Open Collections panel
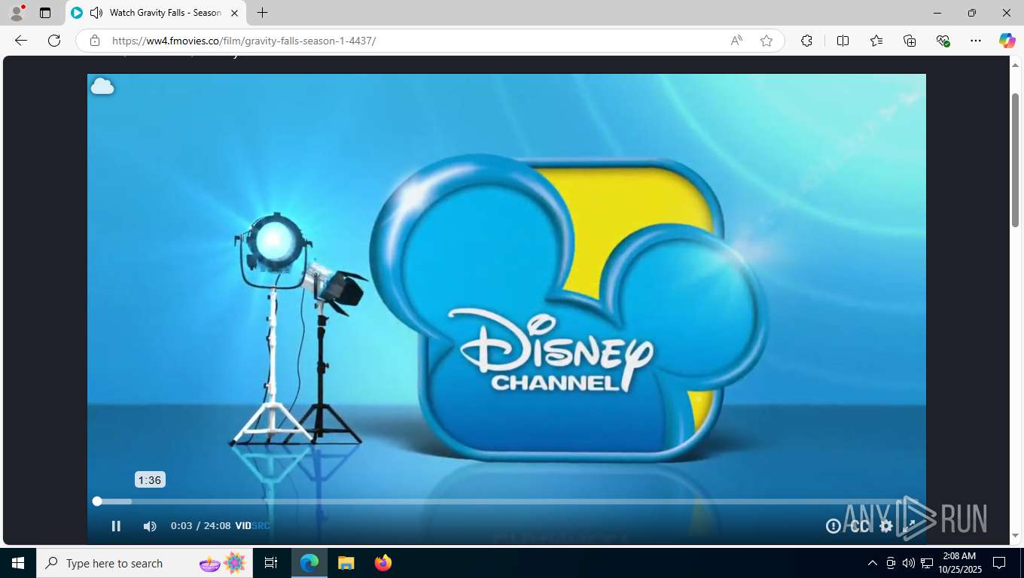1024x578 pixels. point(910,41)
